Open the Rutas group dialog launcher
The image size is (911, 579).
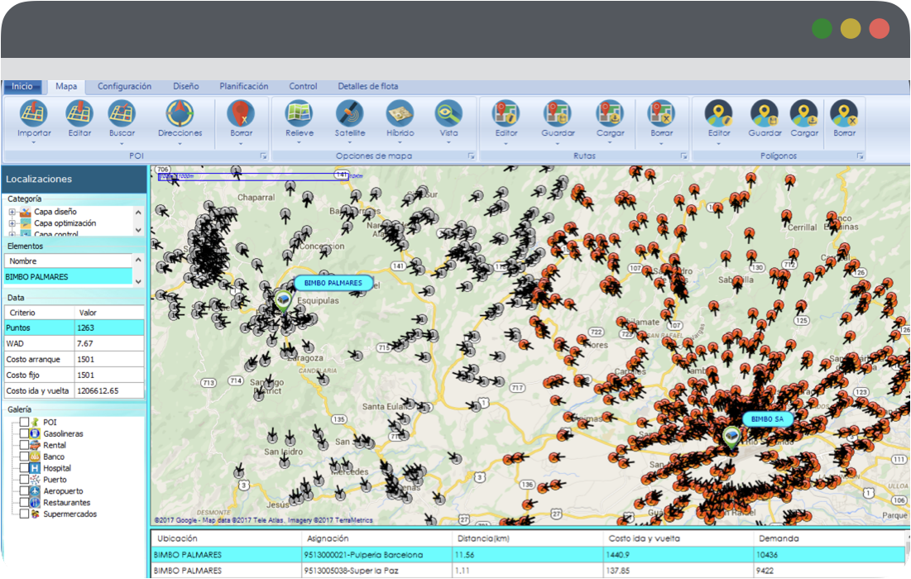point(683,156)
